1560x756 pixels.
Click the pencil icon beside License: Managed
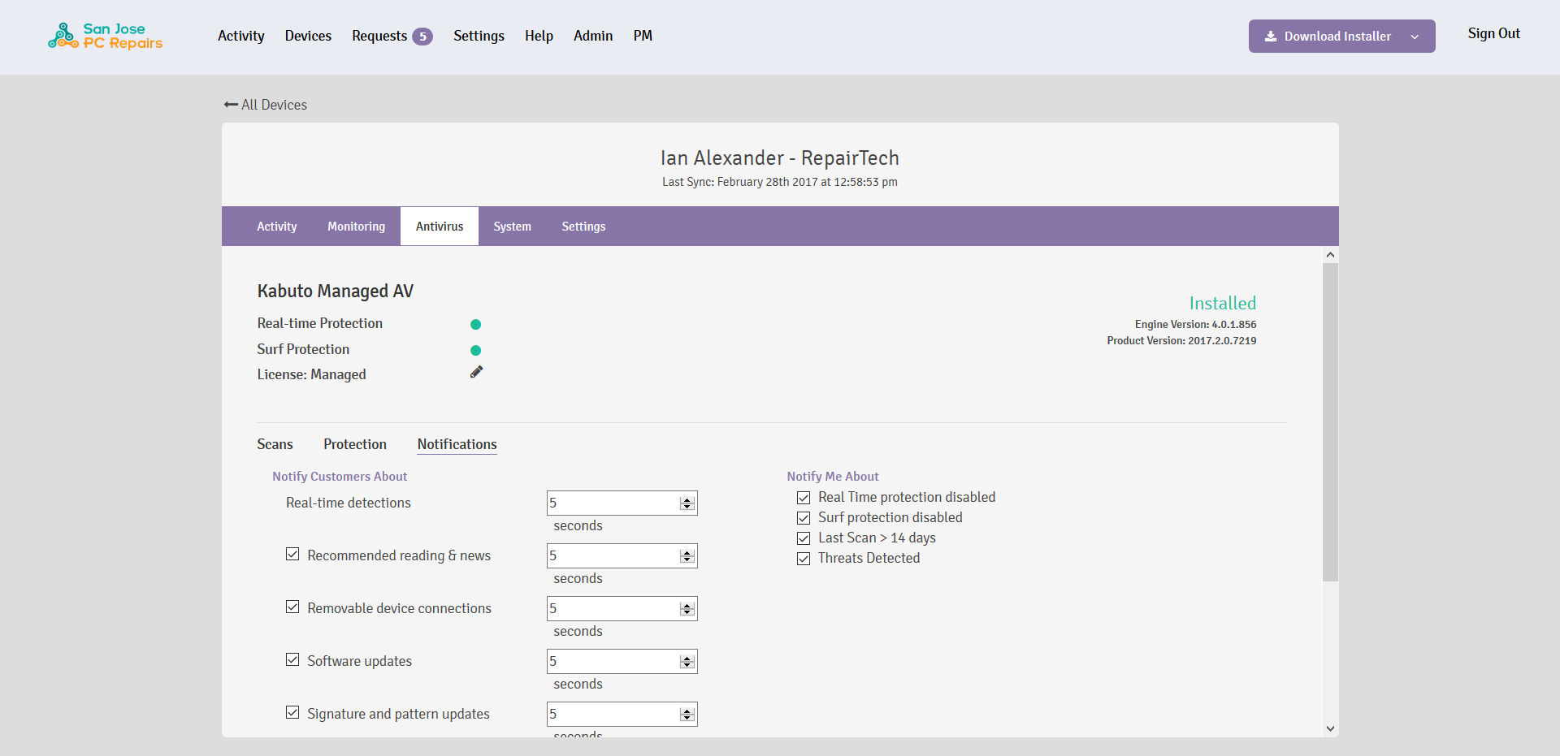pos(476,372)
